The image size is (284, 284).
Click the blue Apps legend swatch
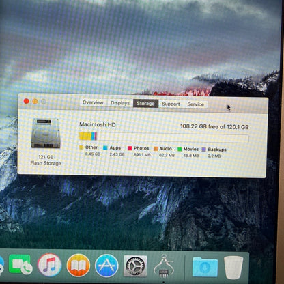pos(105,147)
